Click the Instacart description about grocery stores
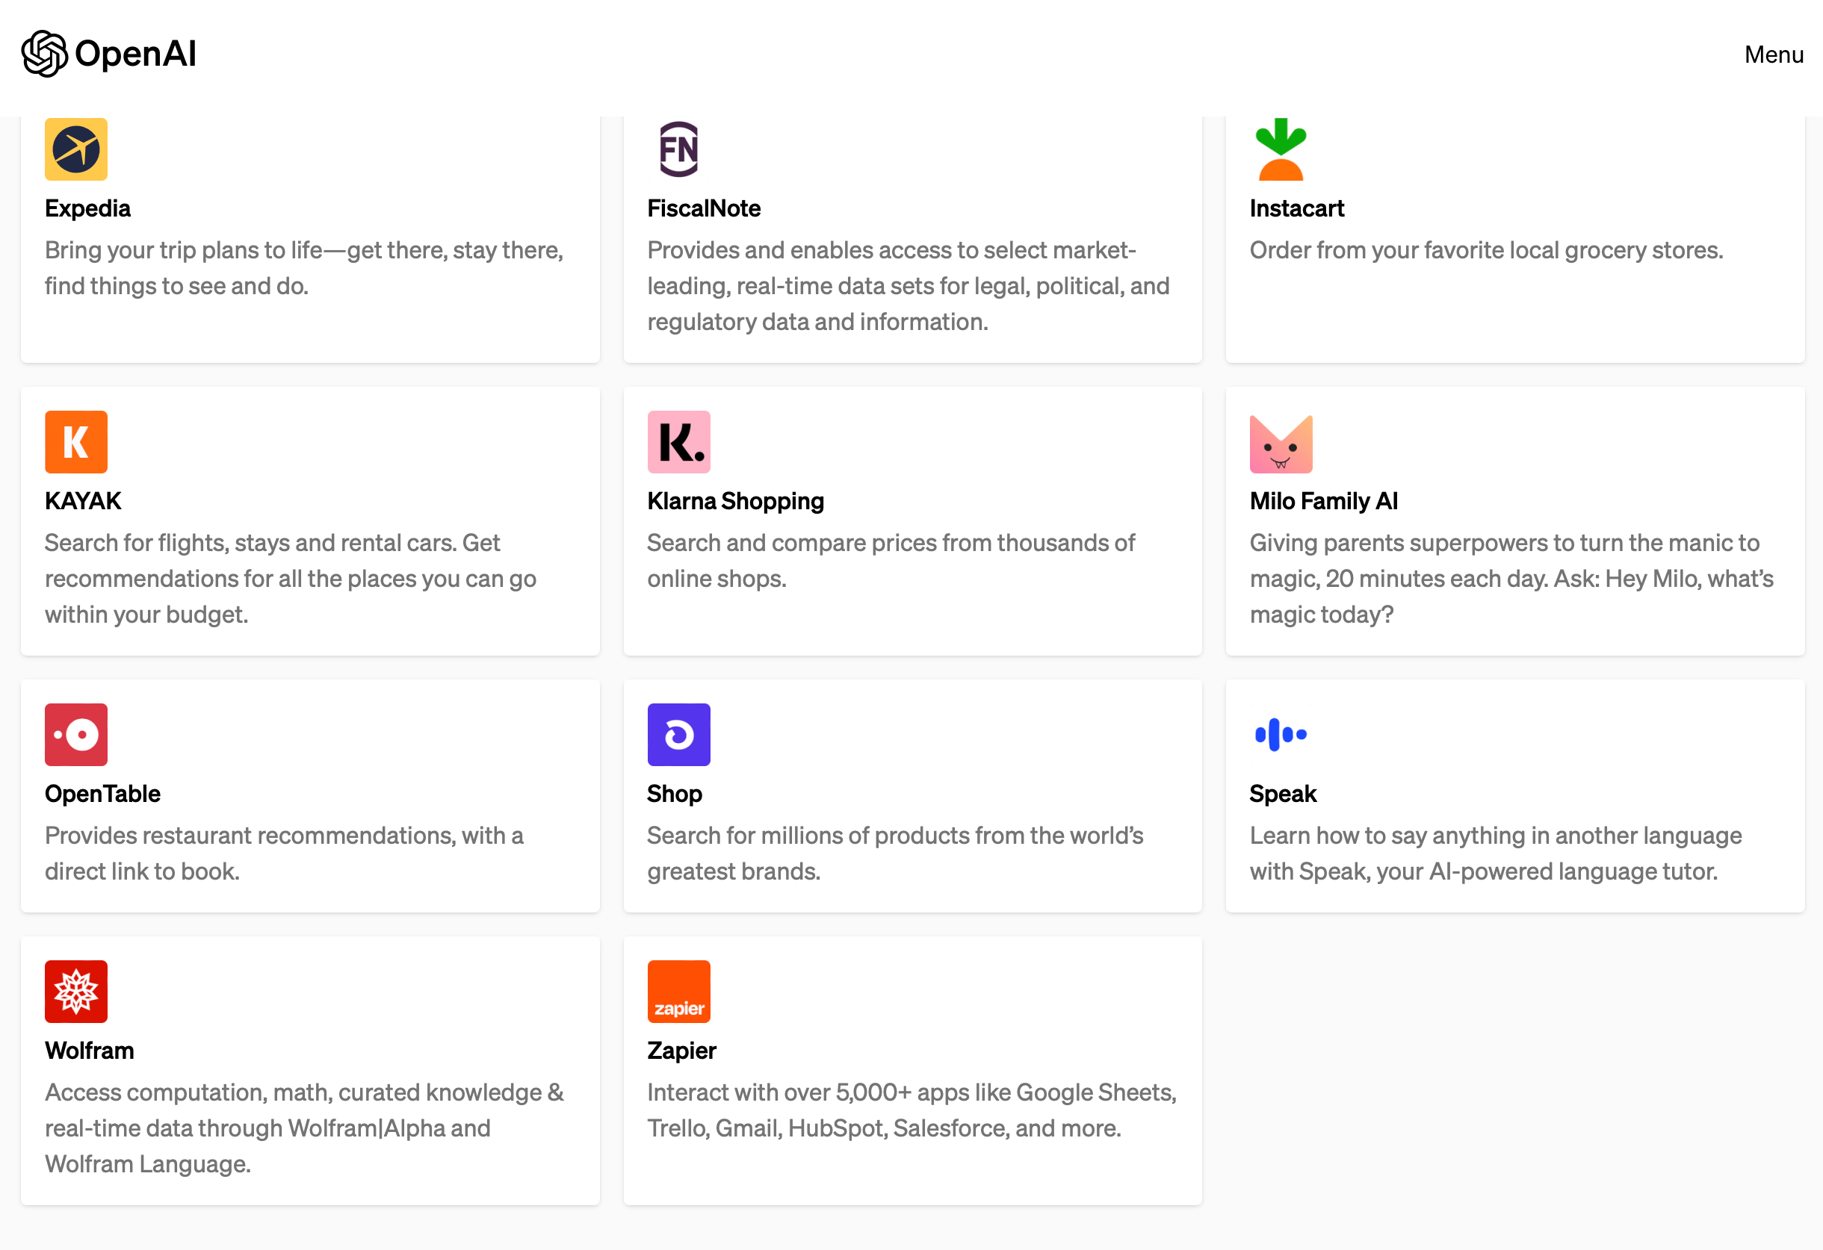1823x1250 pixels. pyautogui.click(x=1486, y=250)
